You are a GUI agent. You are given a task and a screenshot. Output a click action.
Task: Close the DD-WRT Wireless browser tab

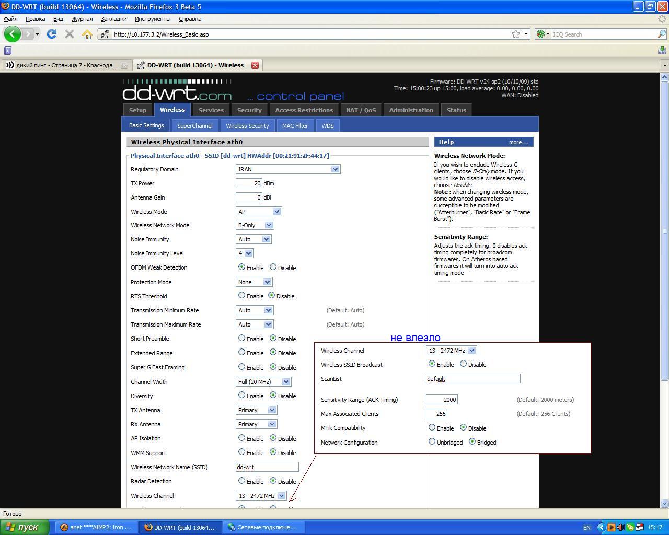255,65
